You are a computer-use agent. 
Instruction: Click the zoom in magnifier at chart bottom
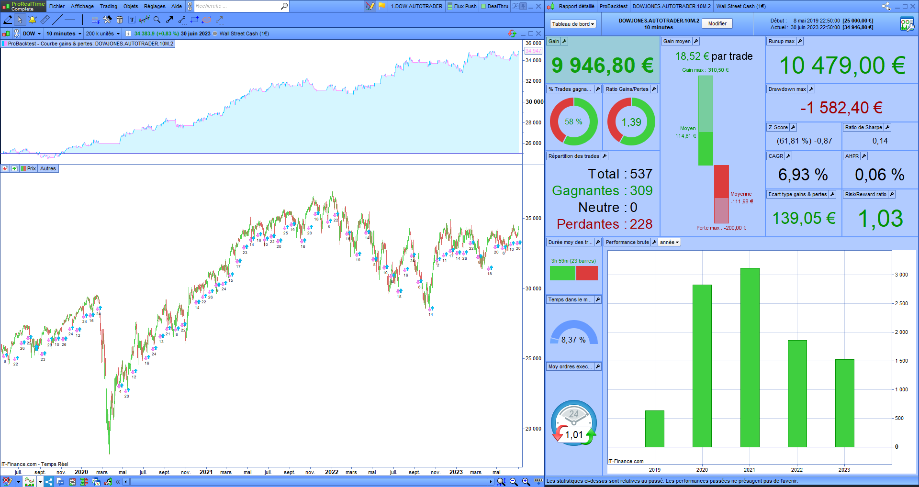[526, 482]
